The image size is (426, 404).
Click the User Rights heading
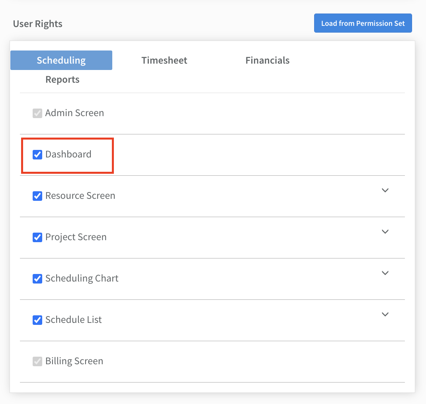38,24
